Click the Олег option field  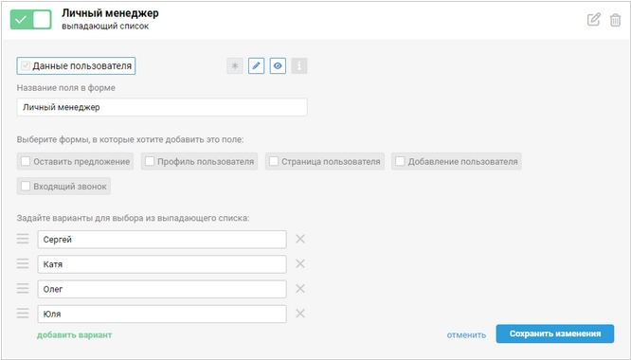(162, 289)
